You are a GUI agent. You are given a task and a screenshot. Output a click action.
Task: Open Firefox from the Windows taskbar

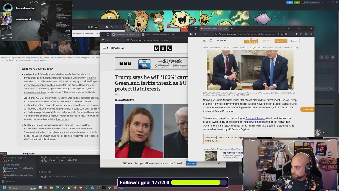[75, 188]
